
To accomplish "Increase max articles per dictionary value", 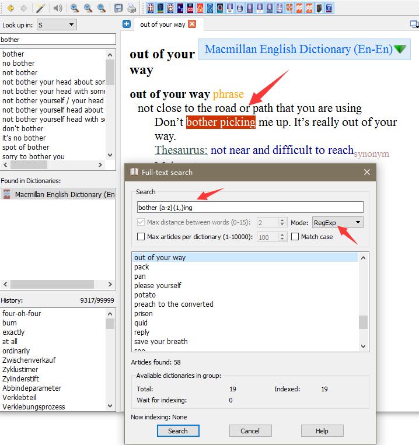I will [282, 234].
